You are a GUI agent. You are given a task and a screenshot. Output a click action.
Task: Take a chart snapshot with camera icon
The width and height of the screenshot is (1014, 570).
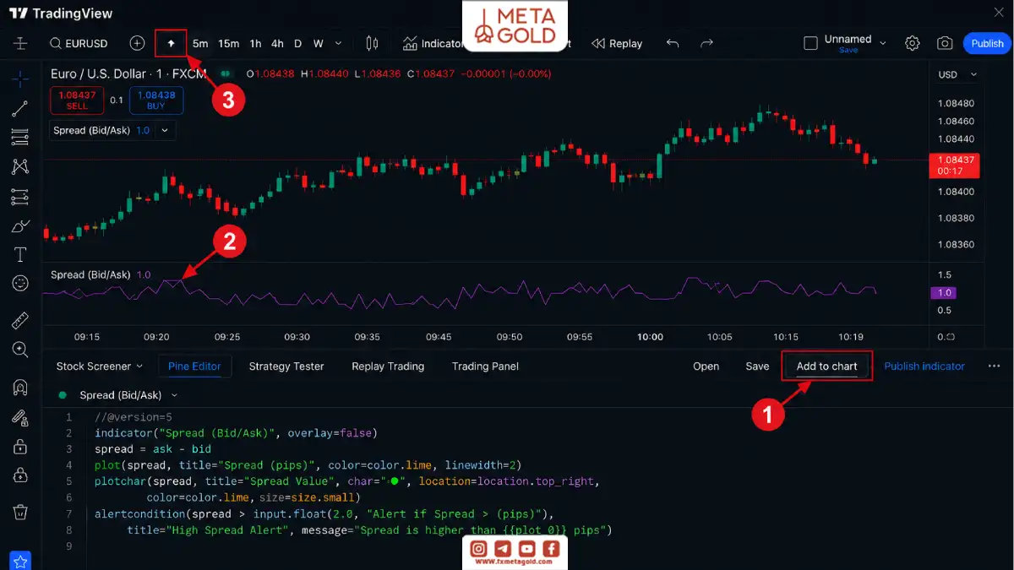coord(945,43)
